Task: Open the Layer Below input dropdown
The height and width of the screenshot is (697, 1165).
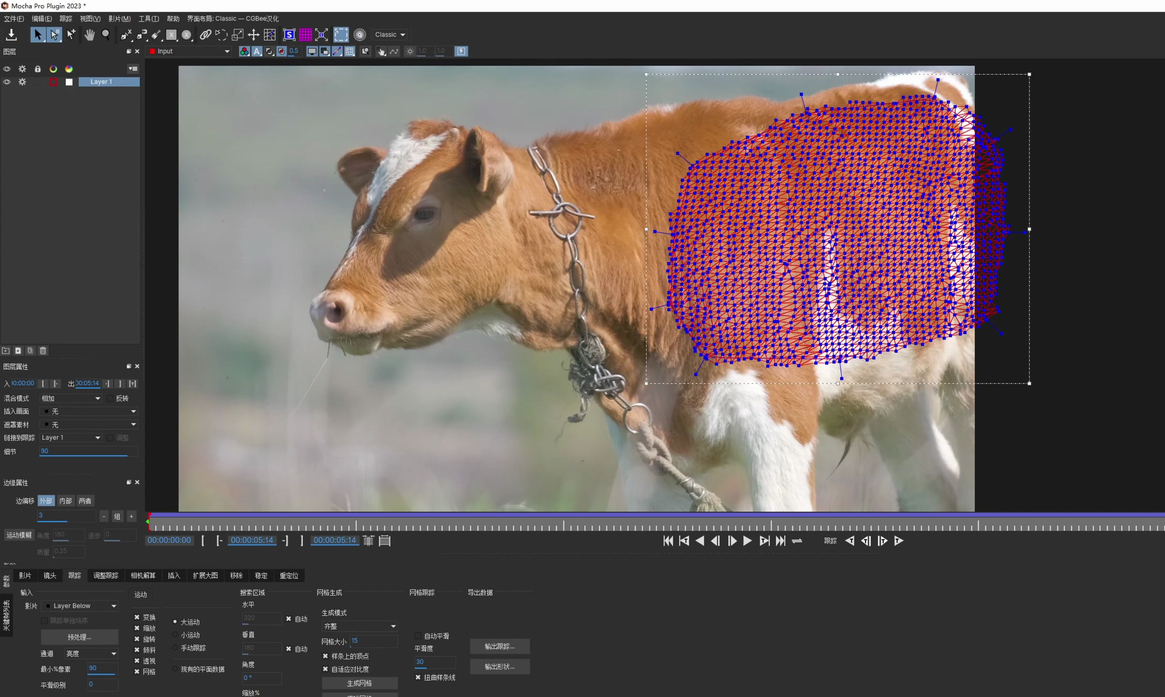Action: pos(80,606)
